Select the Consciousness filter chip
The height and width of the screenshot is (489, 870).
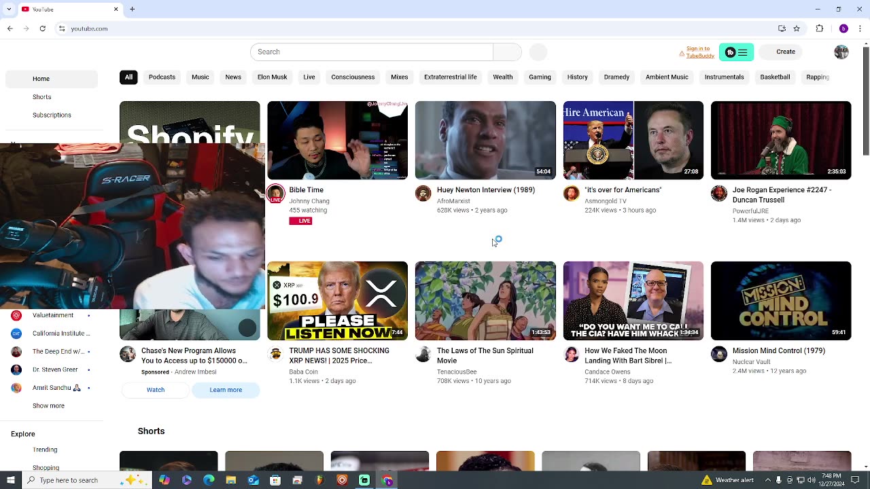coord(353,77)
